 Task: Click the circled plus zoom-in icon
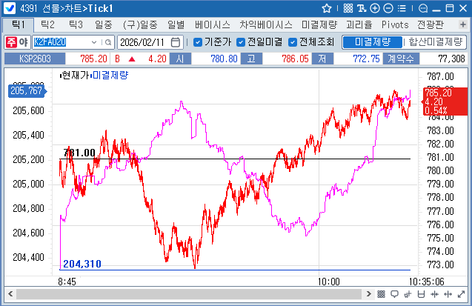pos(375,8)
